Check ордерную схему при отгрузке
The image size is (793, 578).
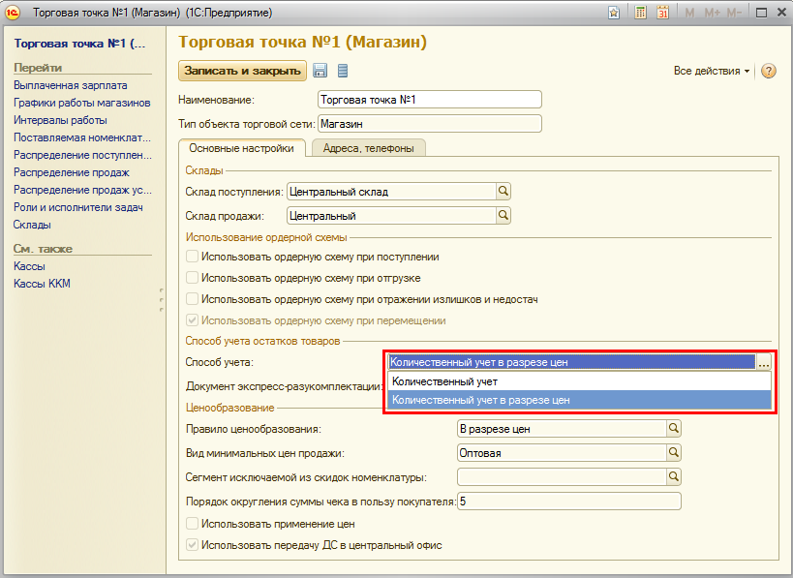(x=193, y=278)
